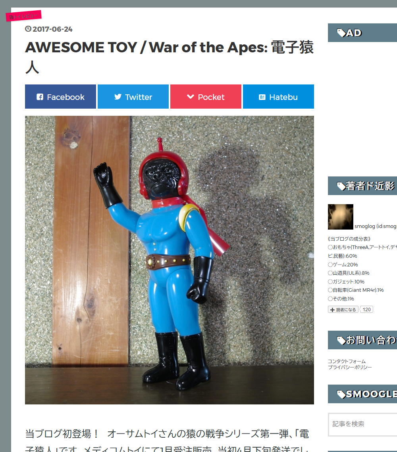Image resolution: width=397 pixels, height=452 pixels.
Task: Bookmark the article on Hatebu
Action: [278, 97]
